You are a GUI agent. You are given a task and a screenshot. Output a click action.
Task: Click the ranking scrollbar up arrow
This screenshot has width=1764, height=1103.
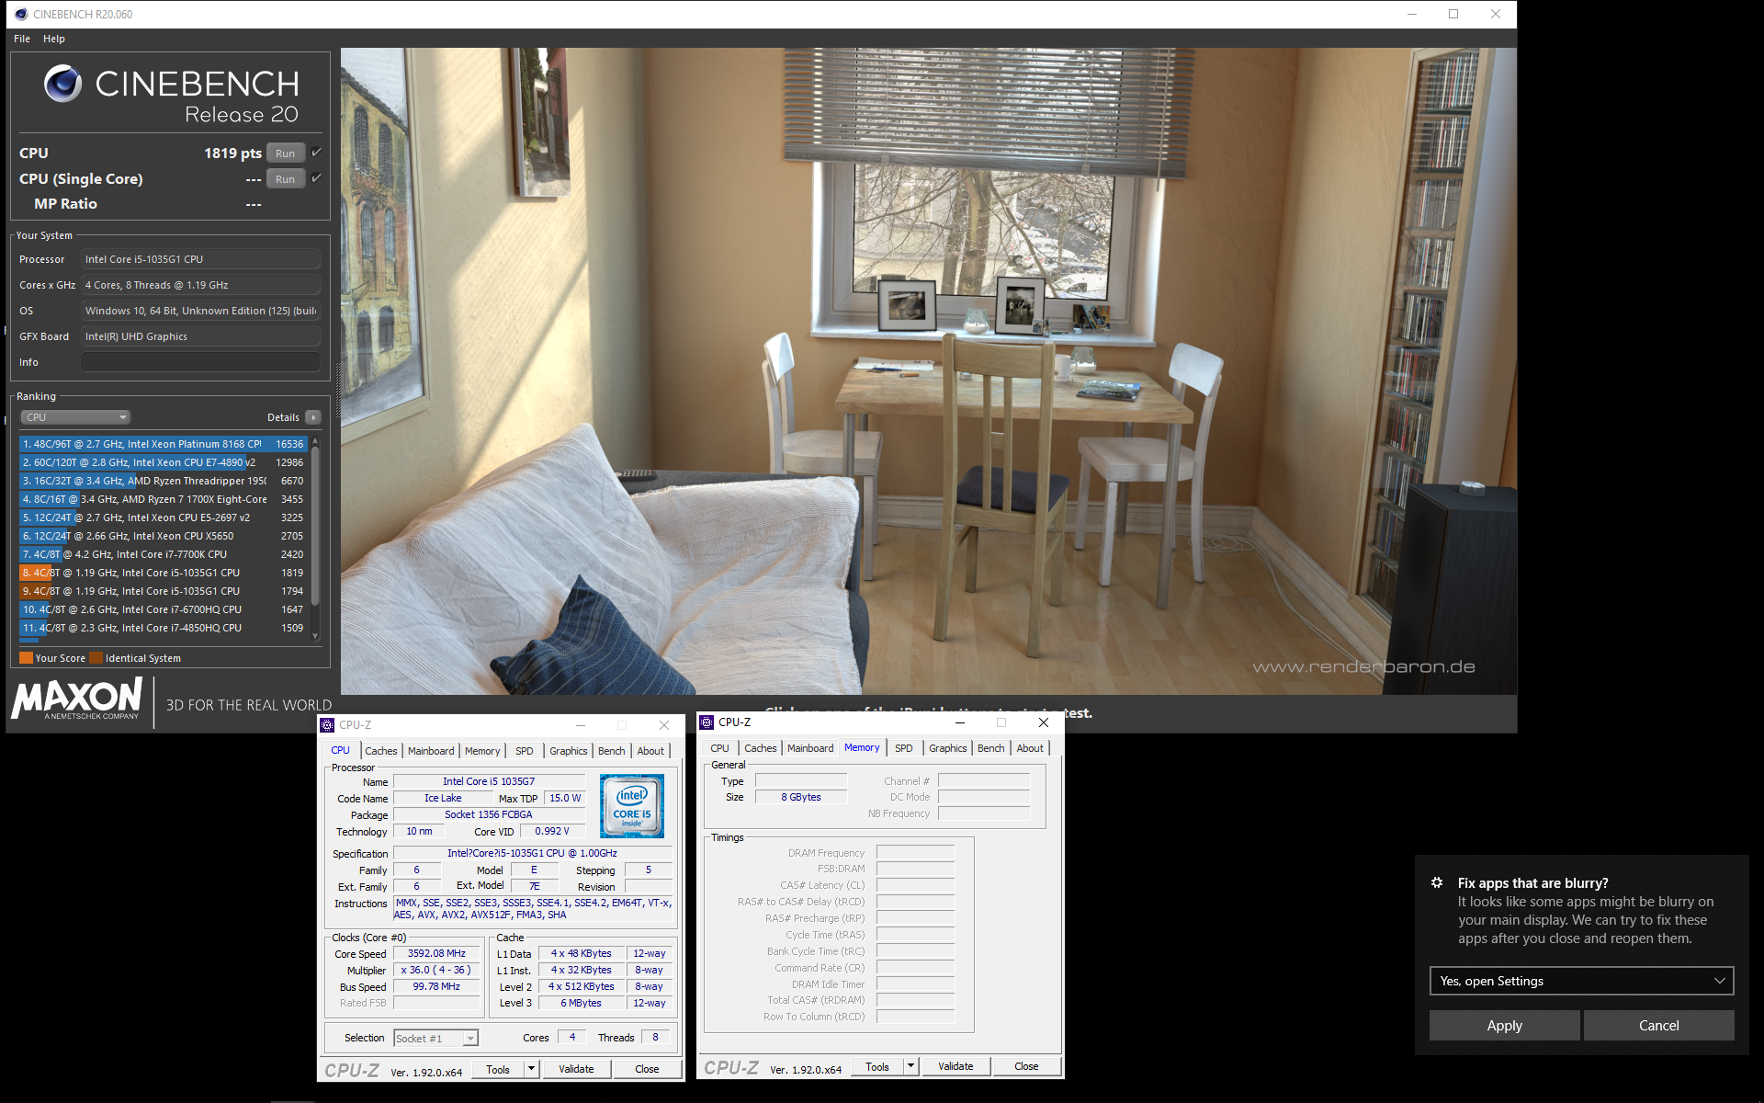(x=315, y=441)
